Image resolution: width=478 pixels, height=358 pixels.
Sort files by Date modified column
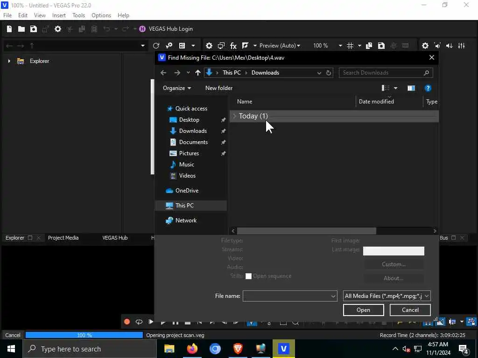pyautogui.click(x=376, y=102)
